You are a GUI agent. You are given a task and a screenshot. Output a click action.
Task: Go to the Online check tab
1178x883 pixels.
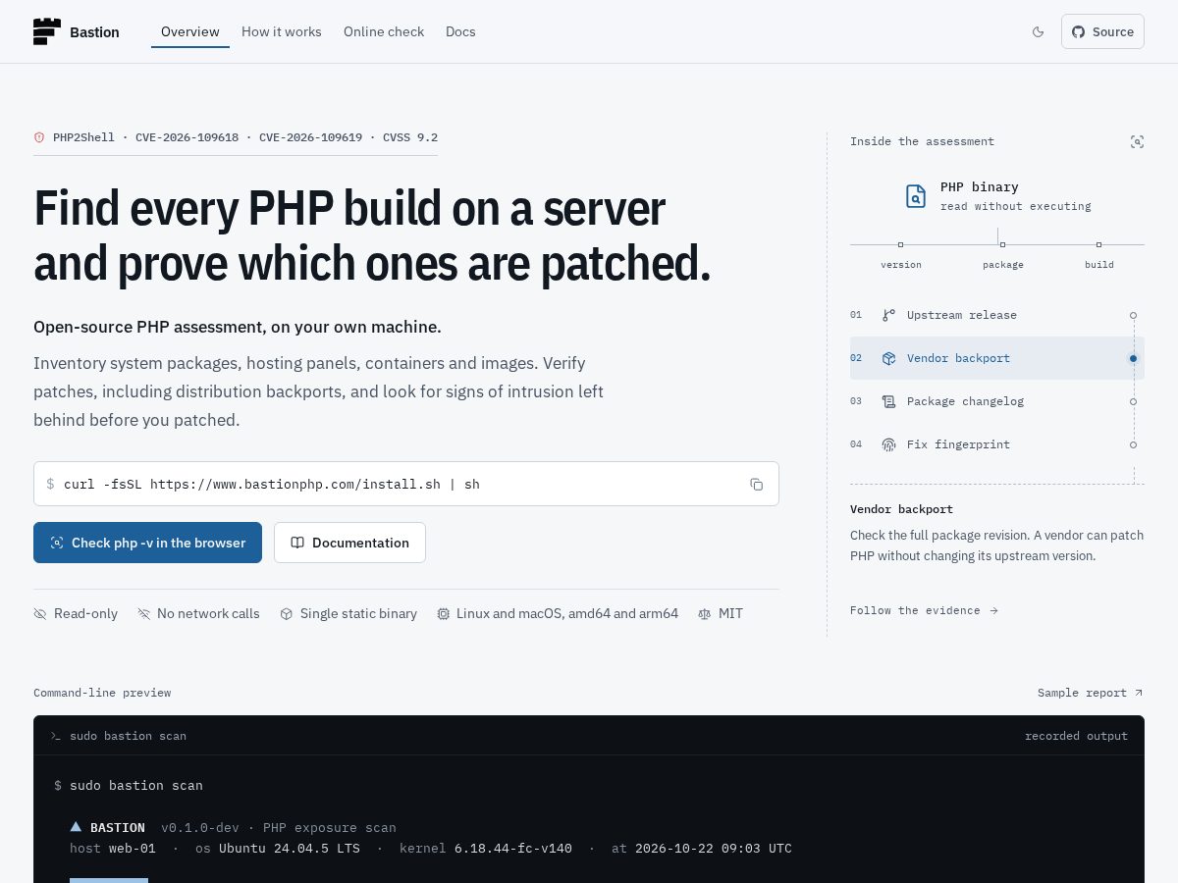tap(384, 31)
